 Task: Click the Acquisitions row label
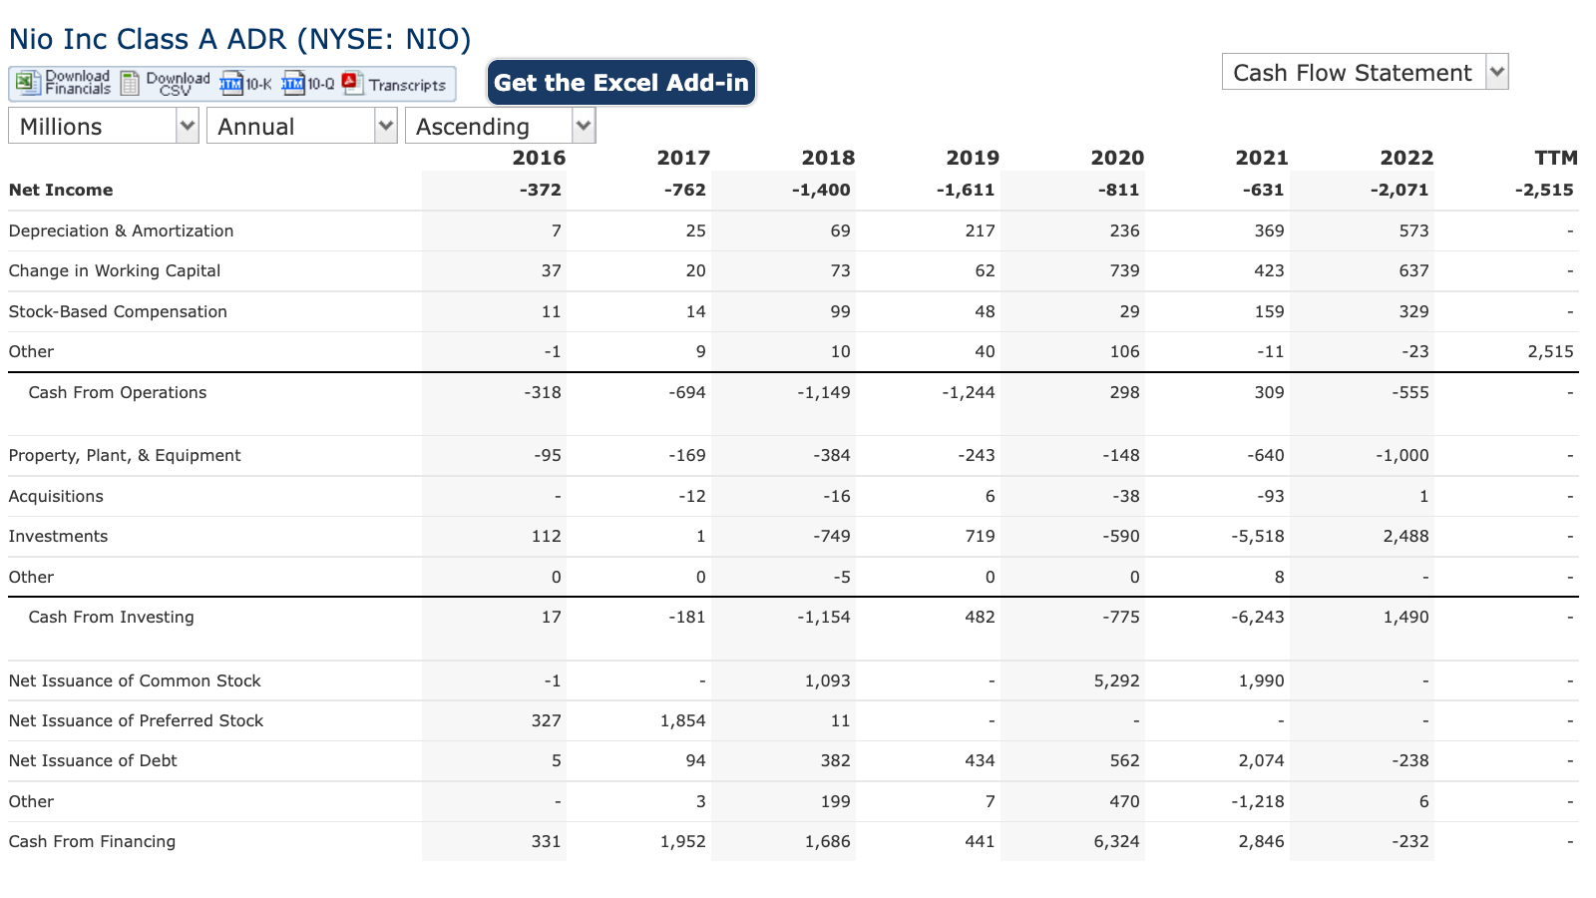pos(56,496)
